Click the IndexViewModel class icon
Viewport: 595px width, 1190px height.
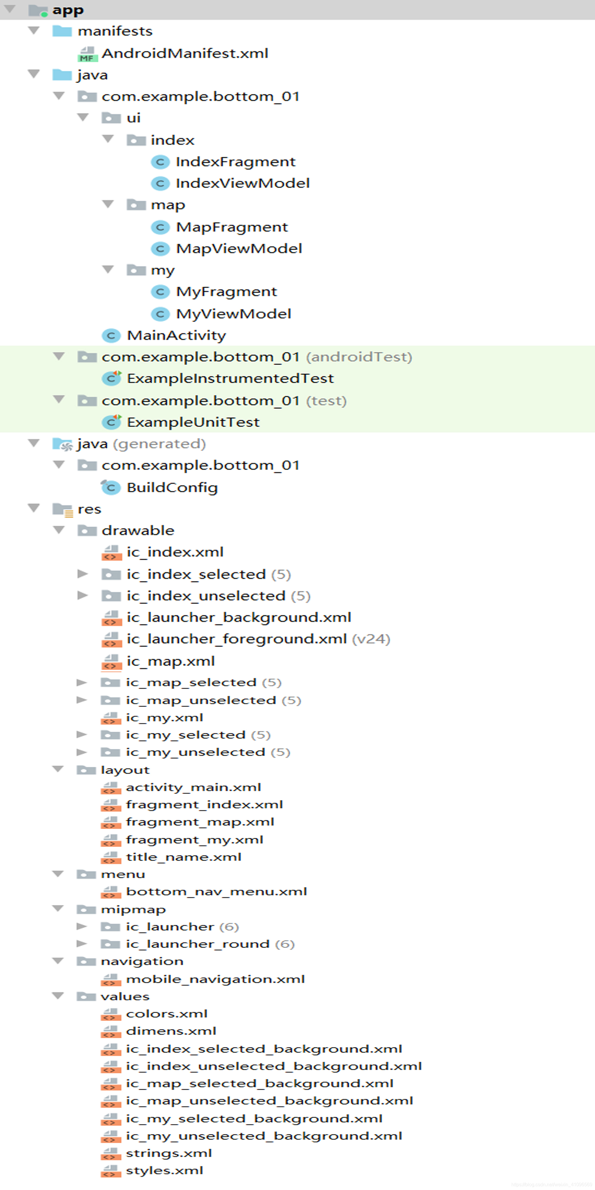(x=160, y=183)
